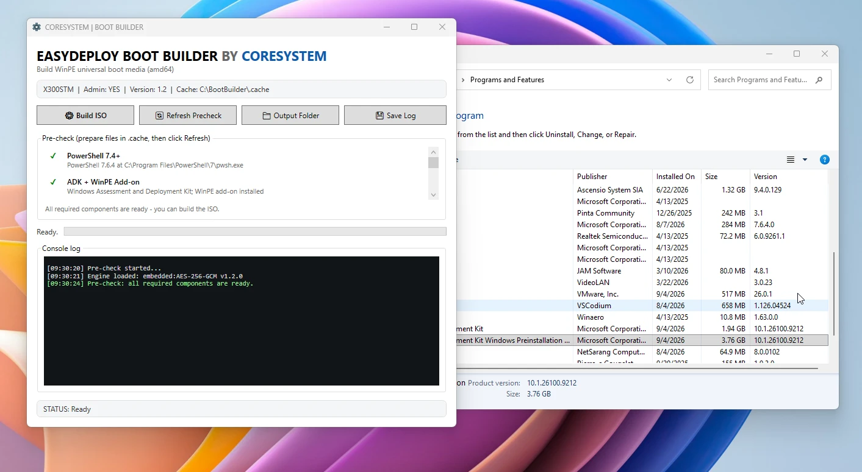The height and width of the screenshot is (472, 862).
Task: Select the Ascensio System SIA row
Action: click(x=642, y=190)
